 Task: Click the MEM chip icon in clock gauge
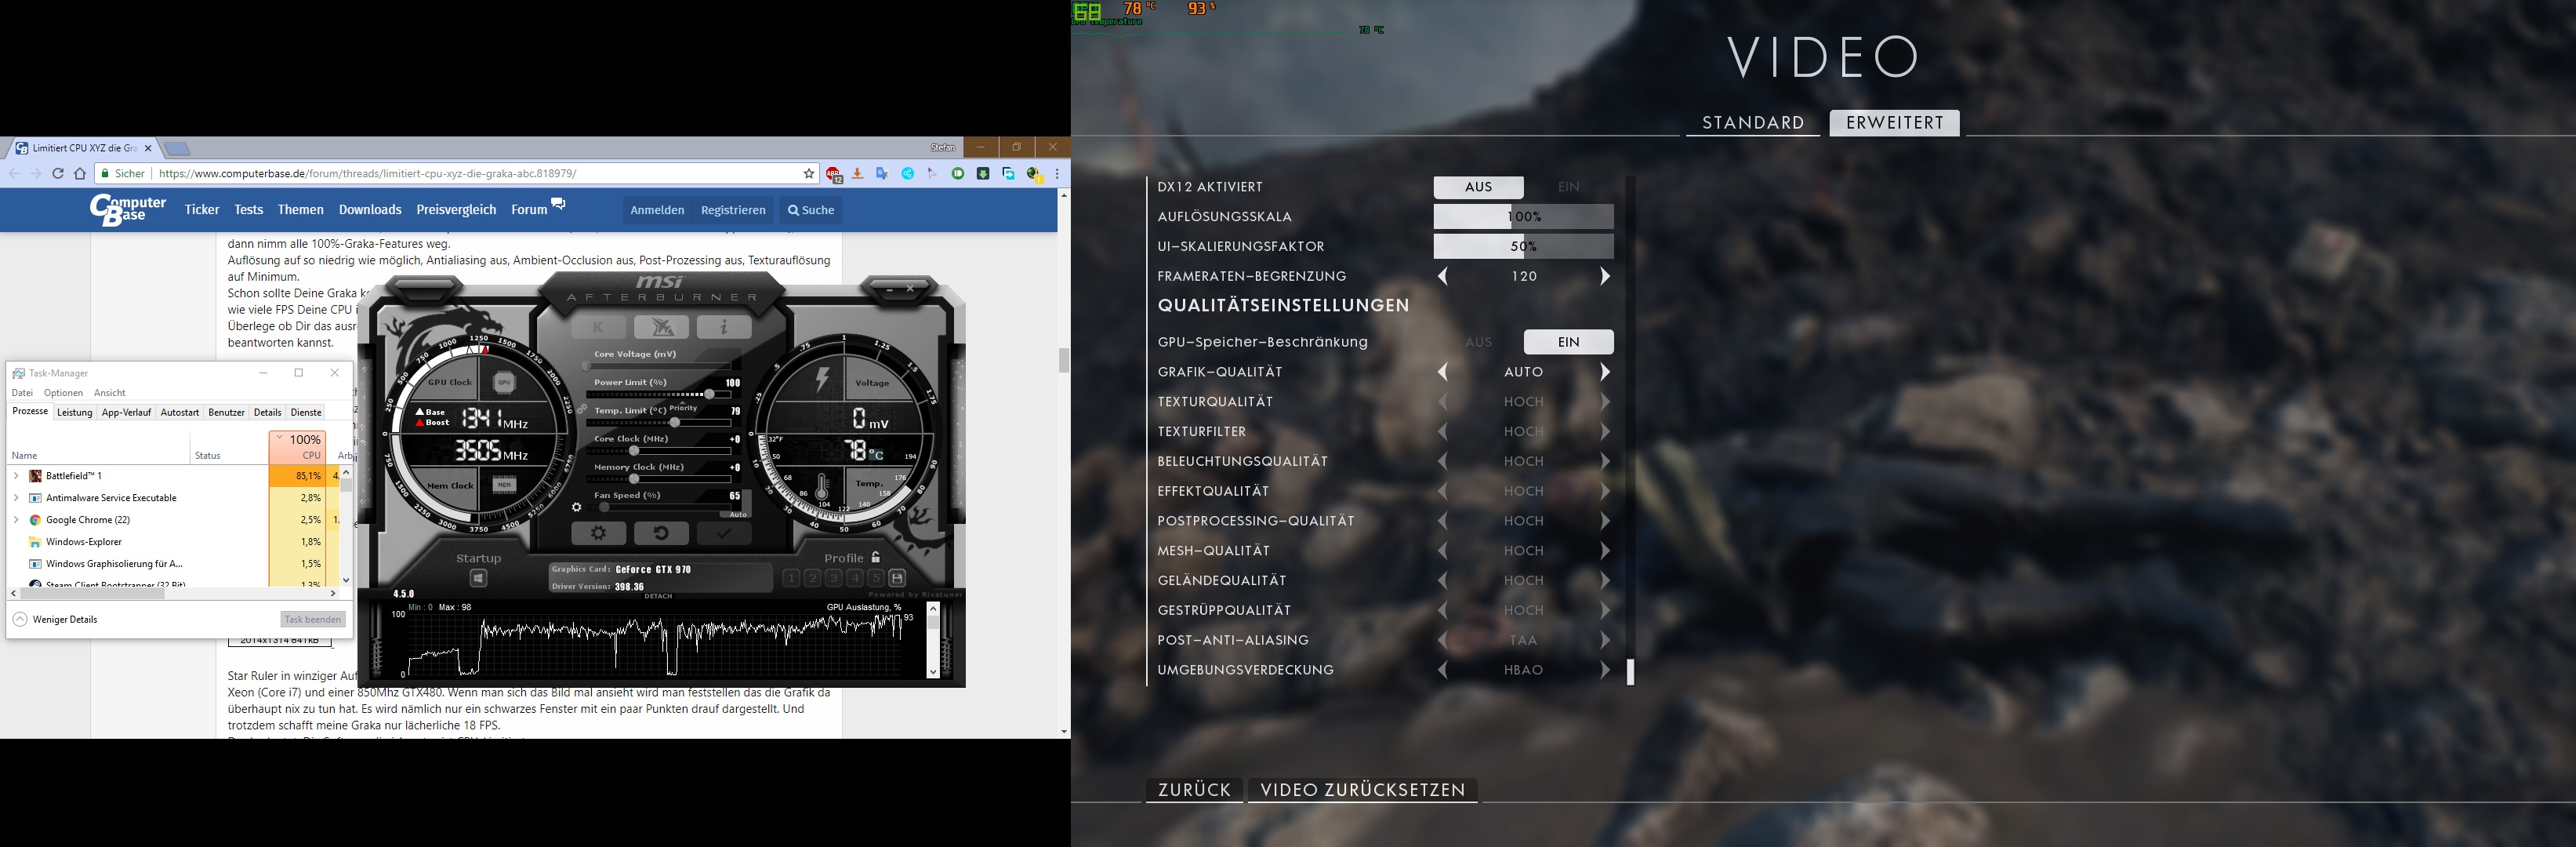point(504,485)
